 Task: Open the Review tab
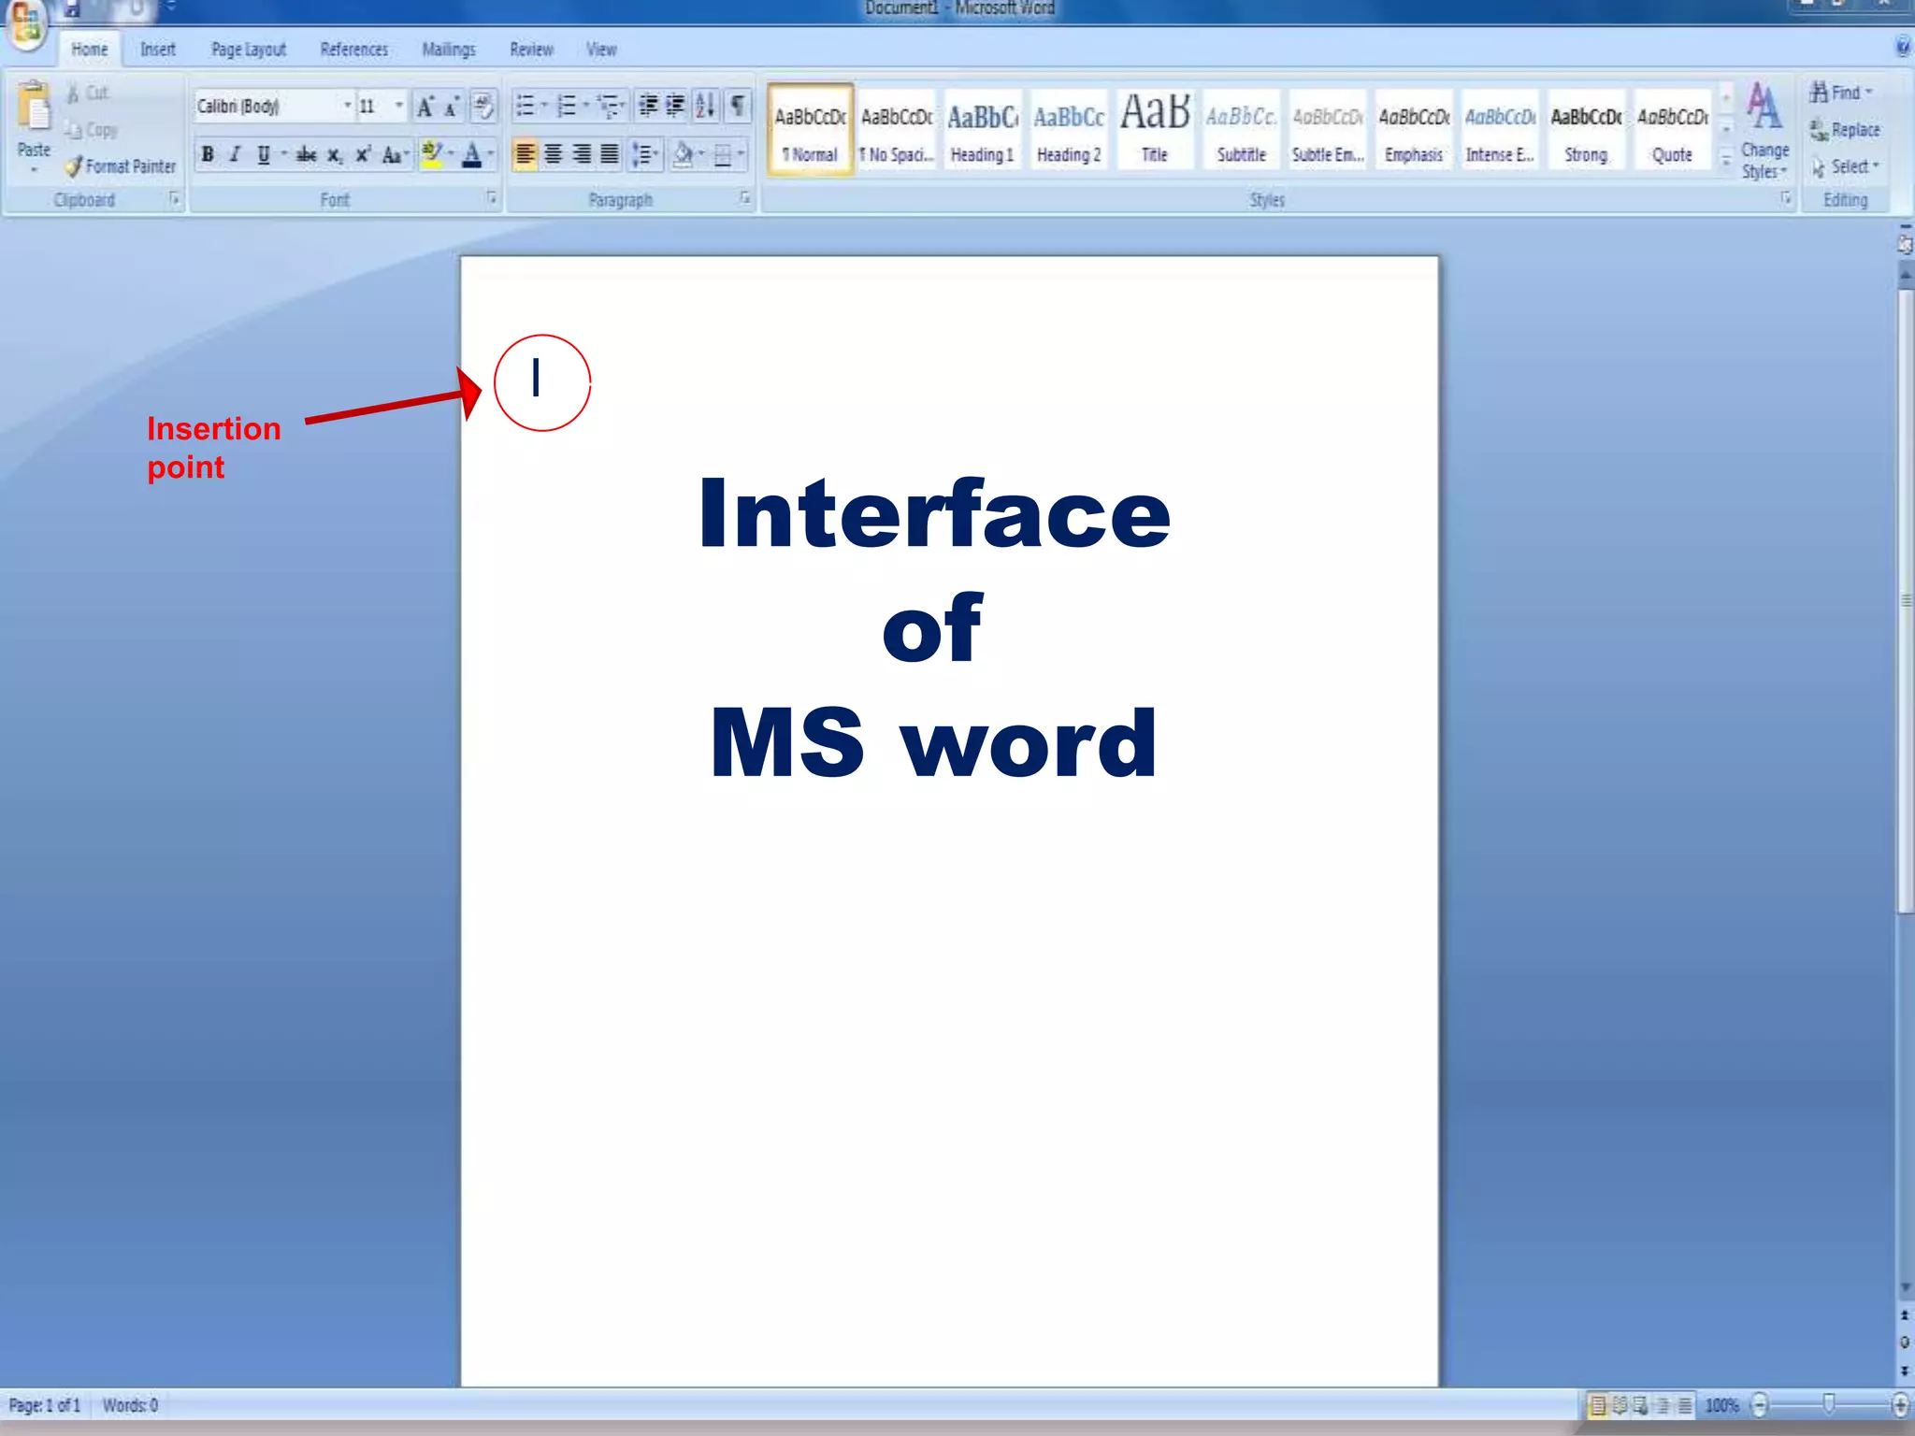tap(531, 50)
